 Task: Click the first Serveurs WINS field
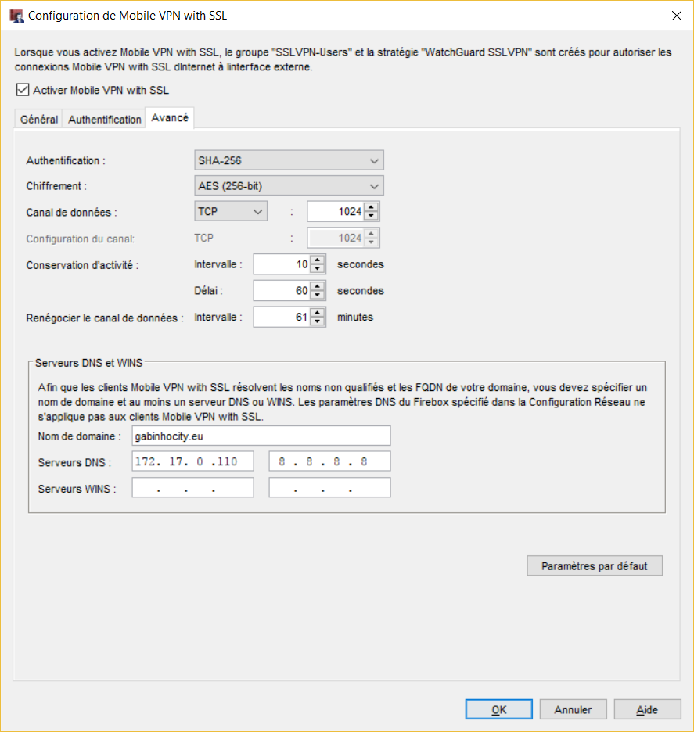click(x=193, y=487)
